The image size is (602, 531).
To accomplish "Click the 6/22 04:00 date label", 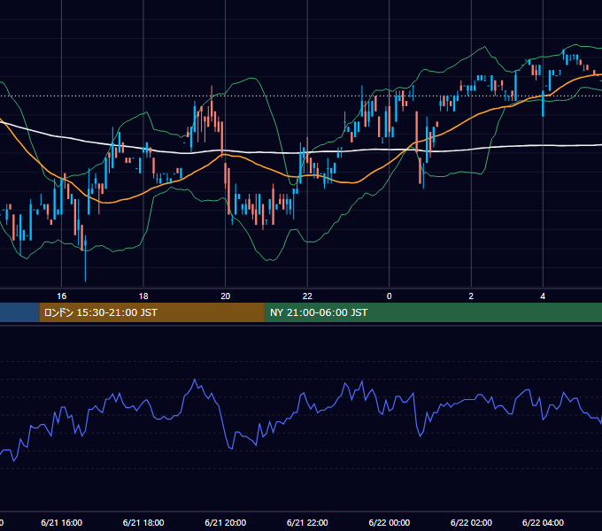I will [x=543, y=522].
